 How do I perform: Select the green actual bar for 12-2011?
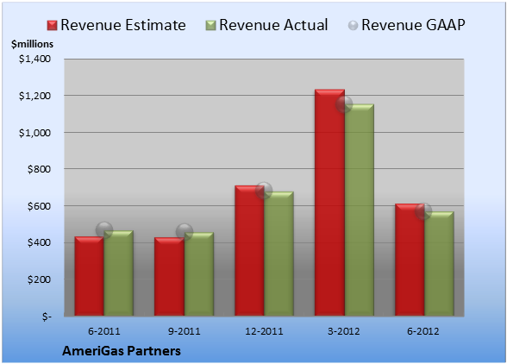(279, 254)
